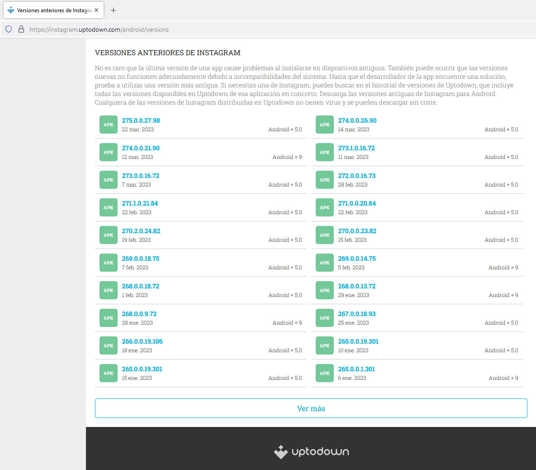Click the Uptodown logo in footer
Image resolution: width=536 pixels, height=470 pixels.
click(311, 452)
